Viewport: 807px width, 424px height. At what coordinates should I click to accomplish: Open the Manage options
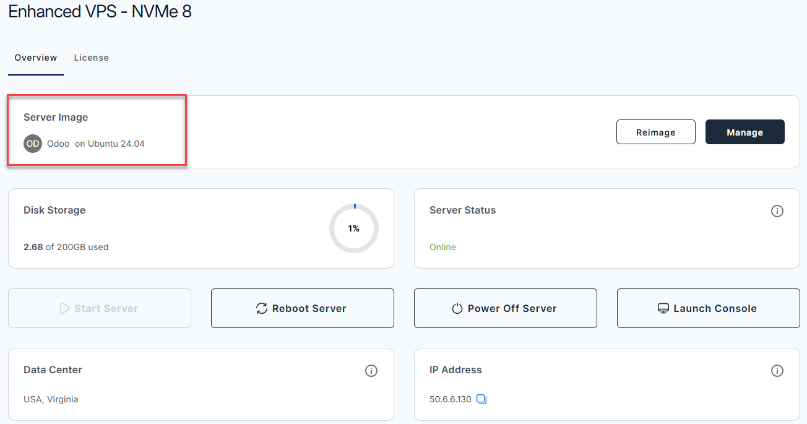[x=744, y=132]
